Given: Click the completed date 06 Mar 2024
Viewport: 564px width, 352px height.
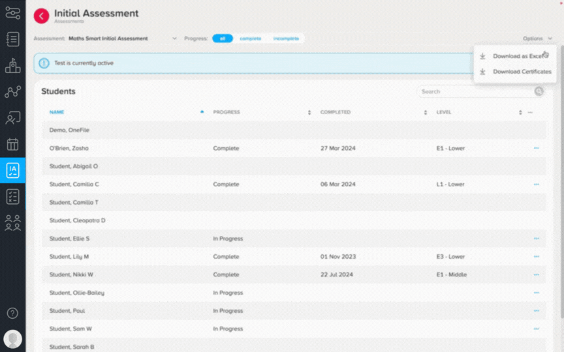Looking at the screenshot, I should pos(337,184).
